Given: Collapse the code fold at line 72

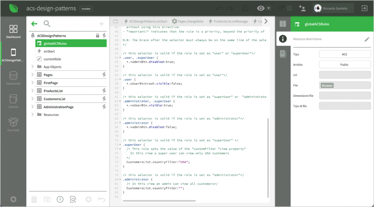Looking at the screenshot, I should click(x=120, y=145).
